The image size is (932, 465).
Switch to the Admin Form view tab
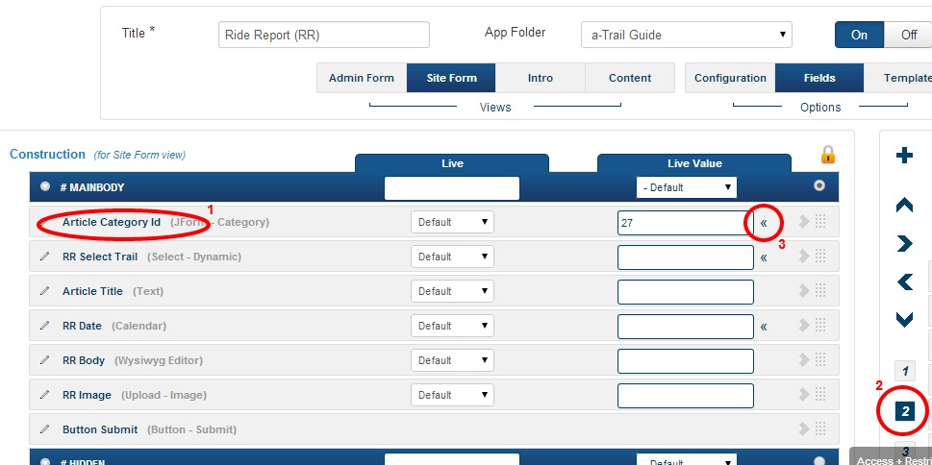coord(361,78)
